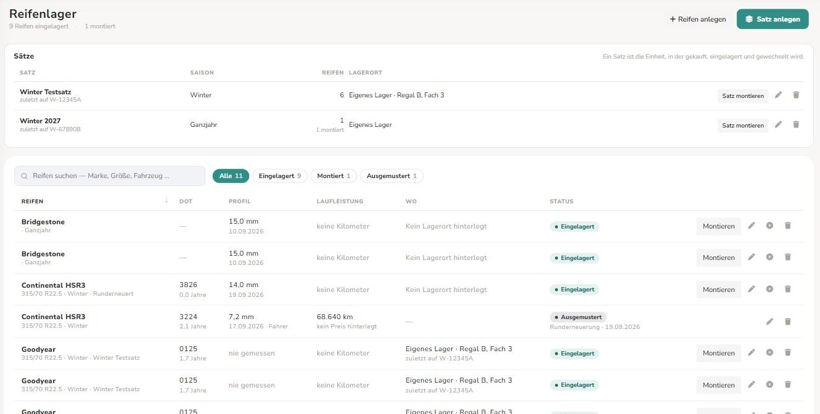Focus the Reifen suchen search field
Image resolution: width=820 pixels, height=414 pixels.
[110, 176]
